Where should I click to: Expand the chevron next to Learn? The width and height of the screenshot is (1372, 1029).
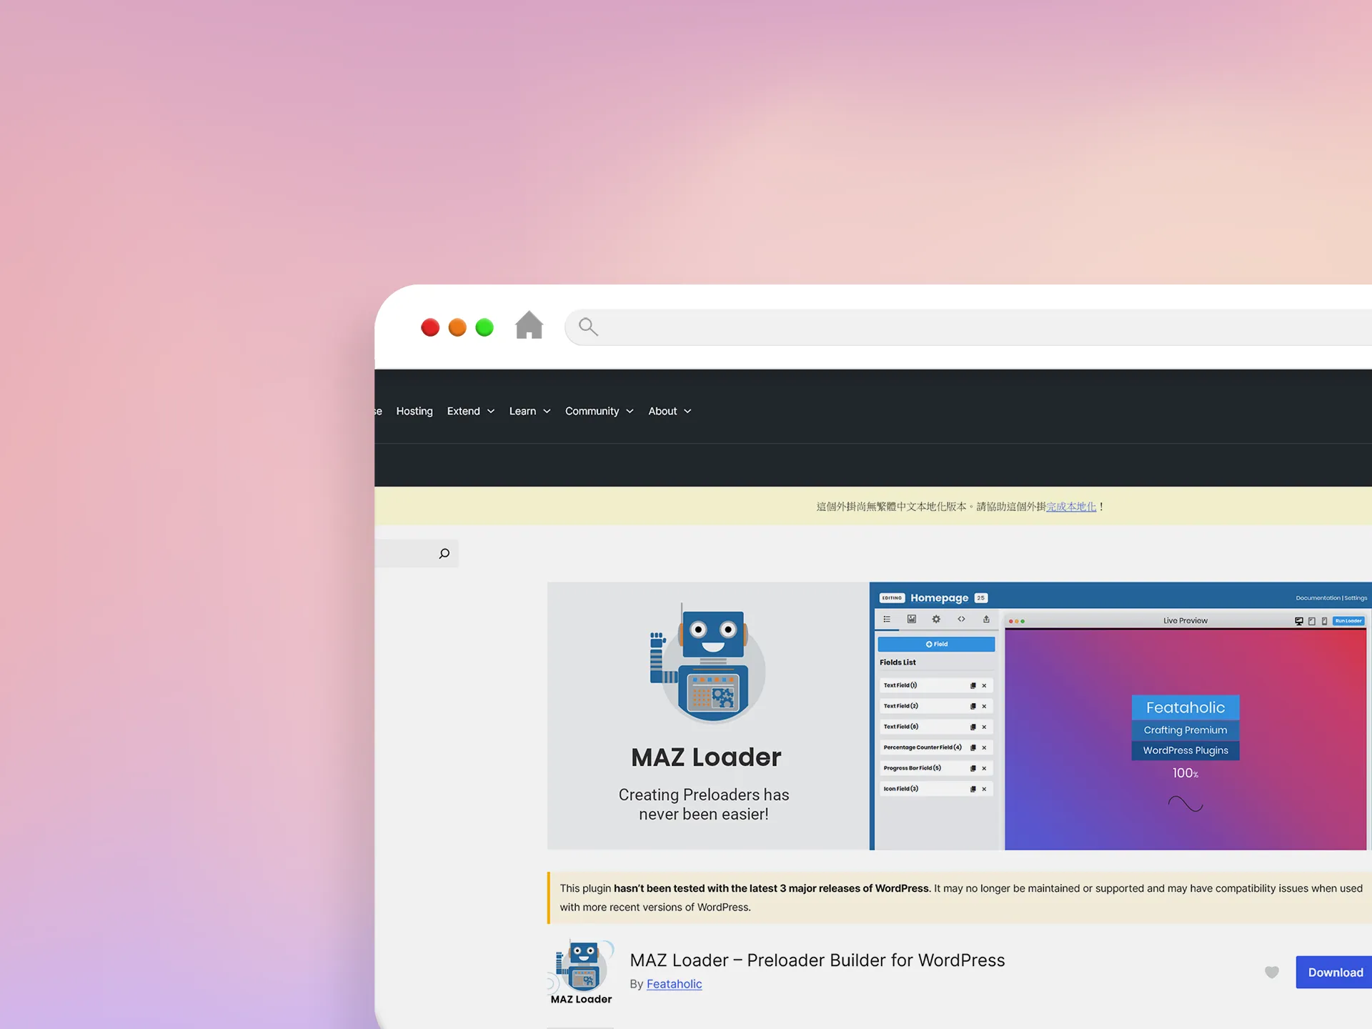tap(547, 412)
